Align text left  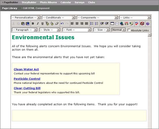point(72,24)
